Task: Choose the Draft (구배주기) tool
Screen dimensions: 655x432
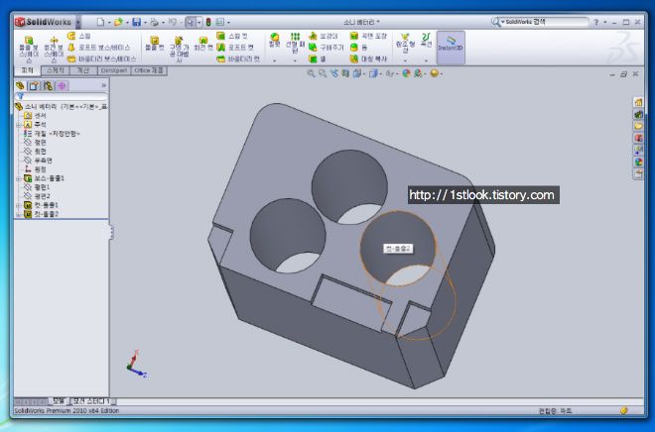Action: (327, 48)
